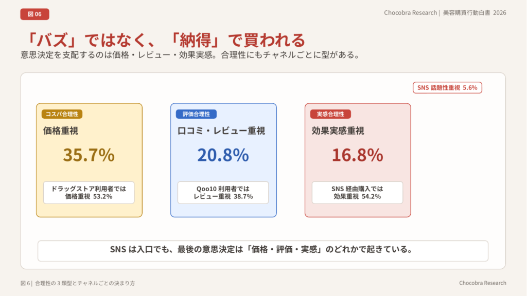The image size is (527, 296).
Task: Click the SNS 話題性重視 5.6% badge
Action: pos(447,88)
